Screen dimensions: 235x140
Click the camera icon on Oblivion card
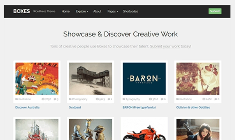[204, 99]
